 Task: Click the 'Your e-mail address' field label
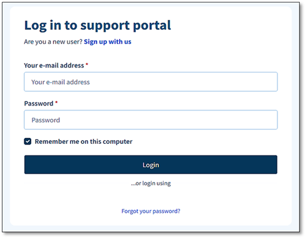(x=54, y=66)
